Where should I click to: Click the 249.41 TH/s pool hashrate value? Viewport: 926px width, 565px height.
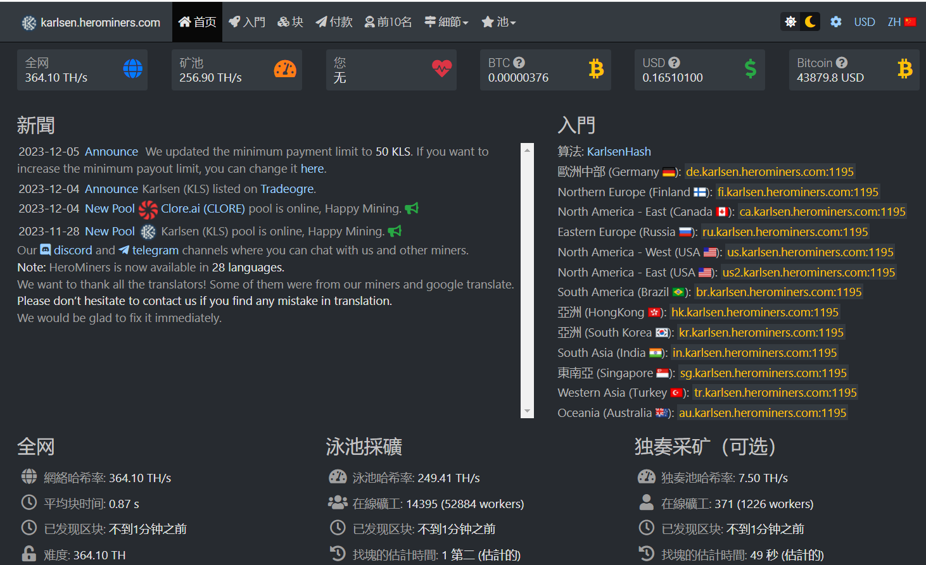(x=449, y=478)
